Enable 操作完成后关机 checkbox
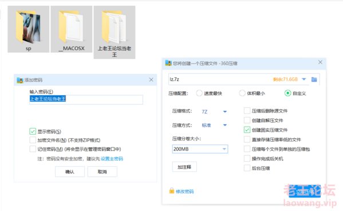343x211 pixels. pos(247,158)
